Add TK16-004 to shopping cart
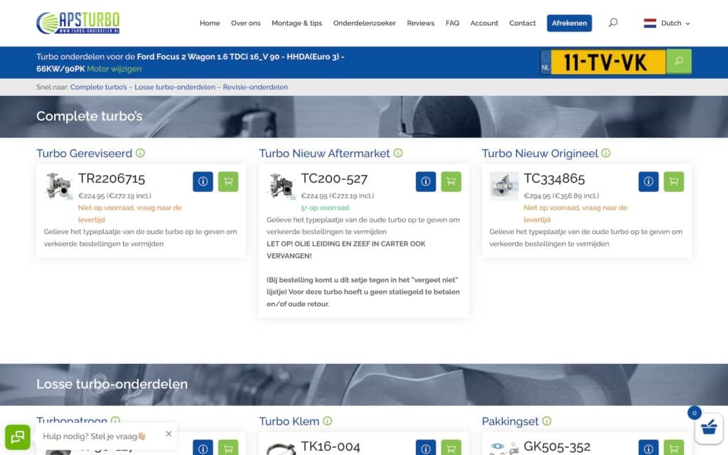Image resolution: width=728 pixels, height=455 pixels. [x=451, y=448]
